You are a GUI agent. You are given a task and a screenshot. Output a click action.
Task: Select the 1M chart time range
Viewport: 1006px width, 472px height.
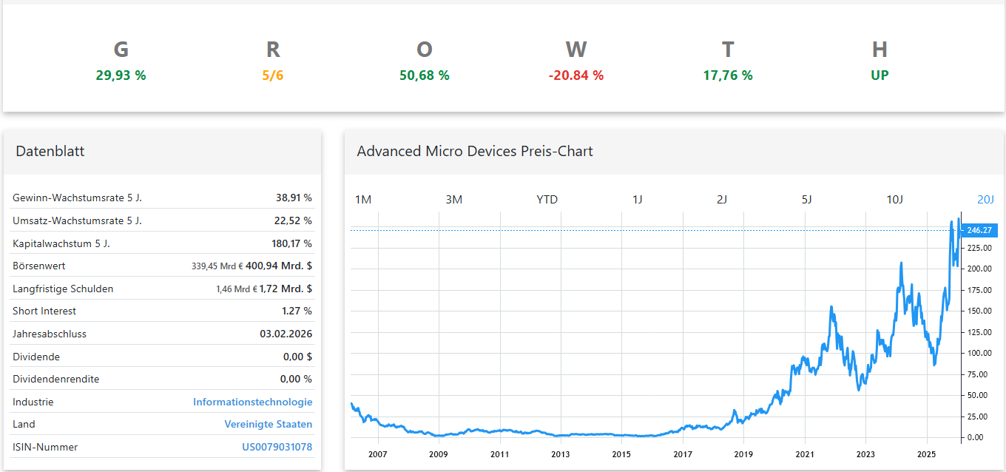click(x=362, y=200)
